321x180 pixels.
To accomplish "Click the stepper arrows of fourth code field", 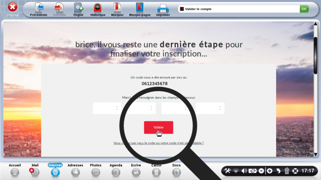I will [220, 108].
